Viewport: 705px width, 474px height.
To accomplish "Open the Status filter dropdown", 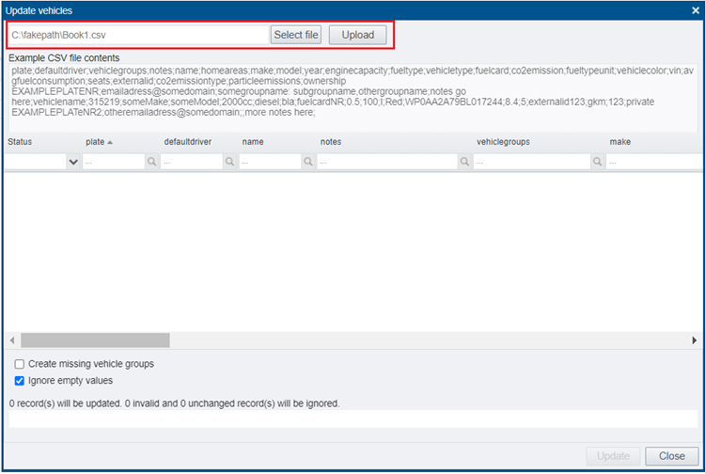I will tap(73, 162).
